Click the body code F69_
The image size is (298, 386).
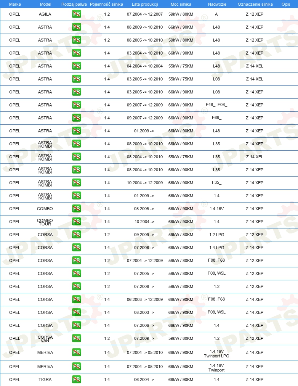216,118
